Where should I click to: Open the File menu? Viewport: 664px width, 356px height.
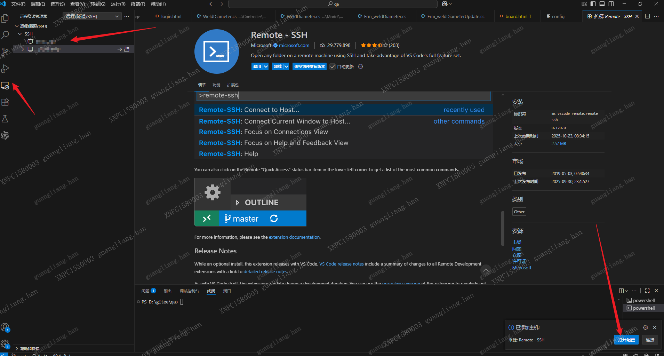tap(18, 4)
